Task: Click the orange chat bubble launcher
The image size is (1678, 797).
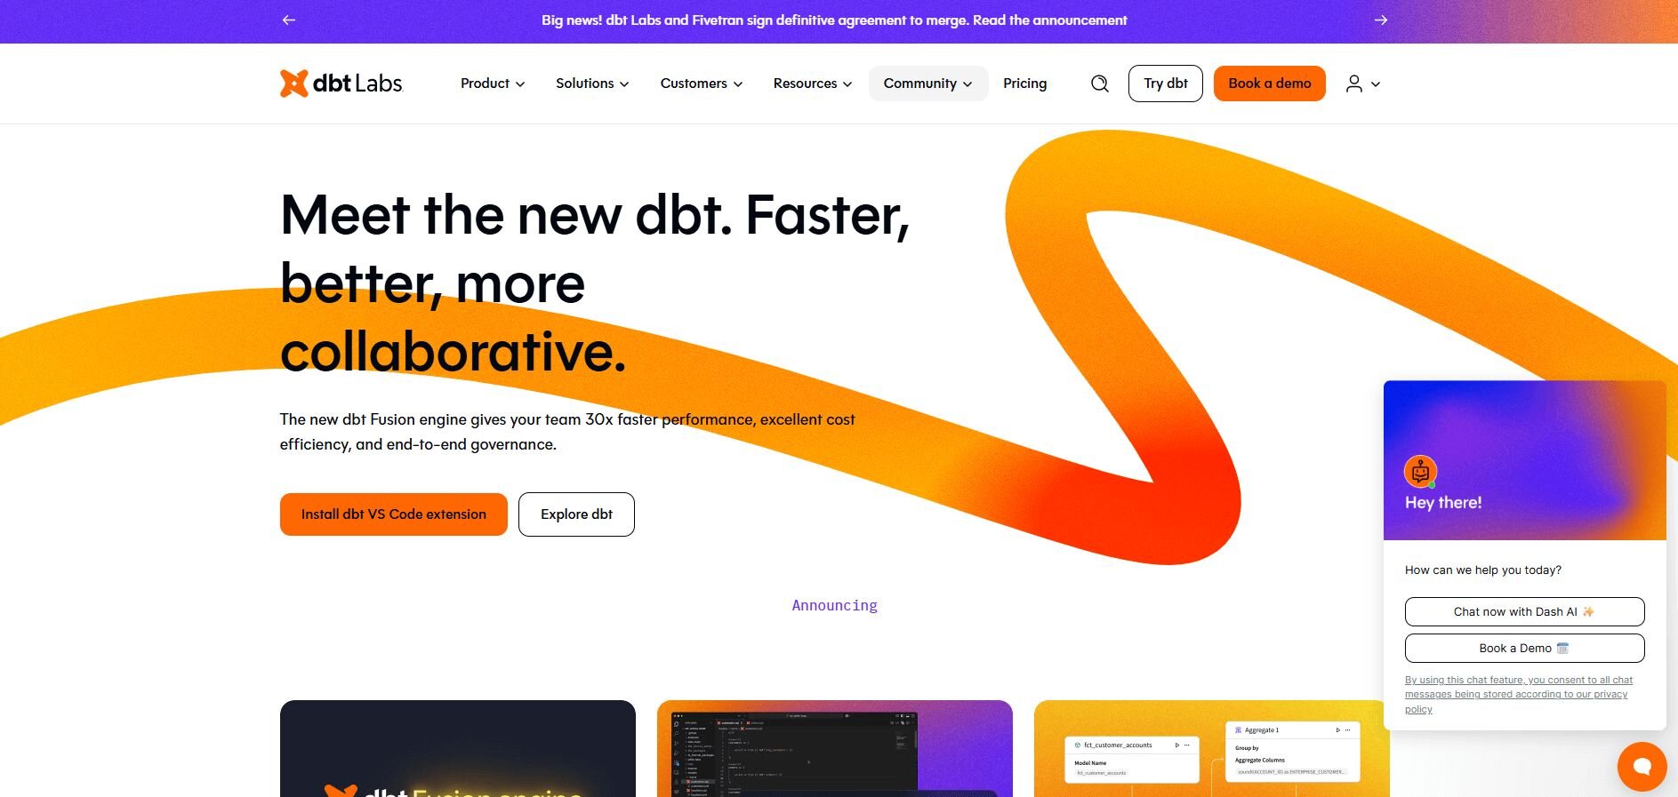Action: 1642,766
